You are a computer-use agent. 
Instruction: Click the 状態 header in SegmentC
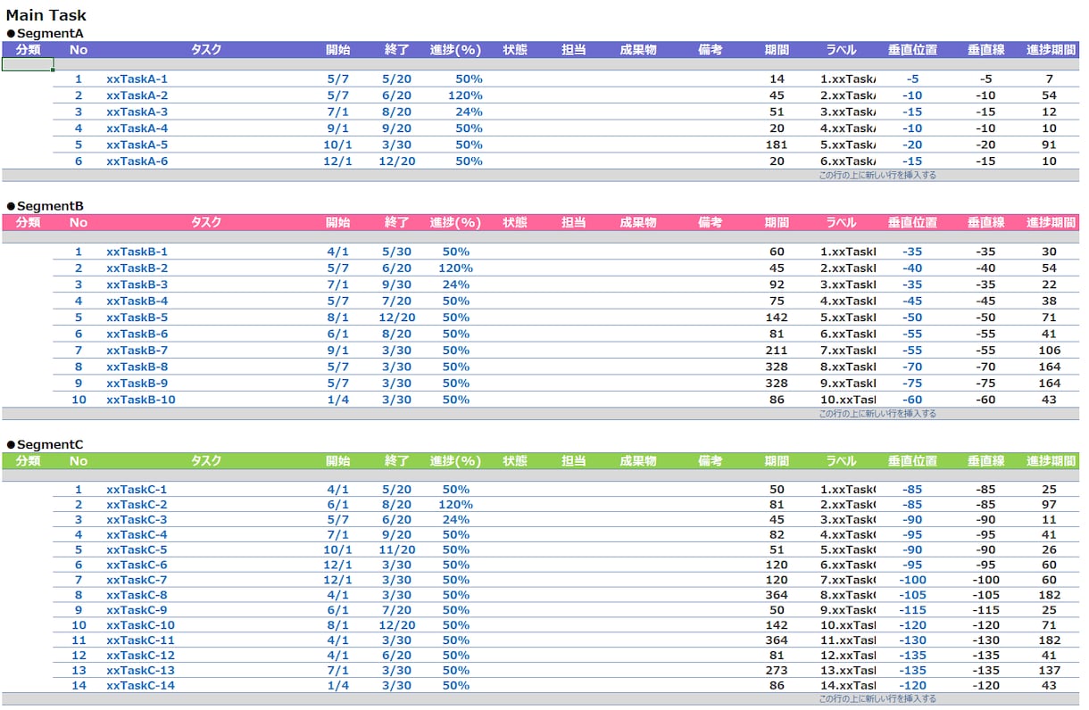[x=515, y=461]
